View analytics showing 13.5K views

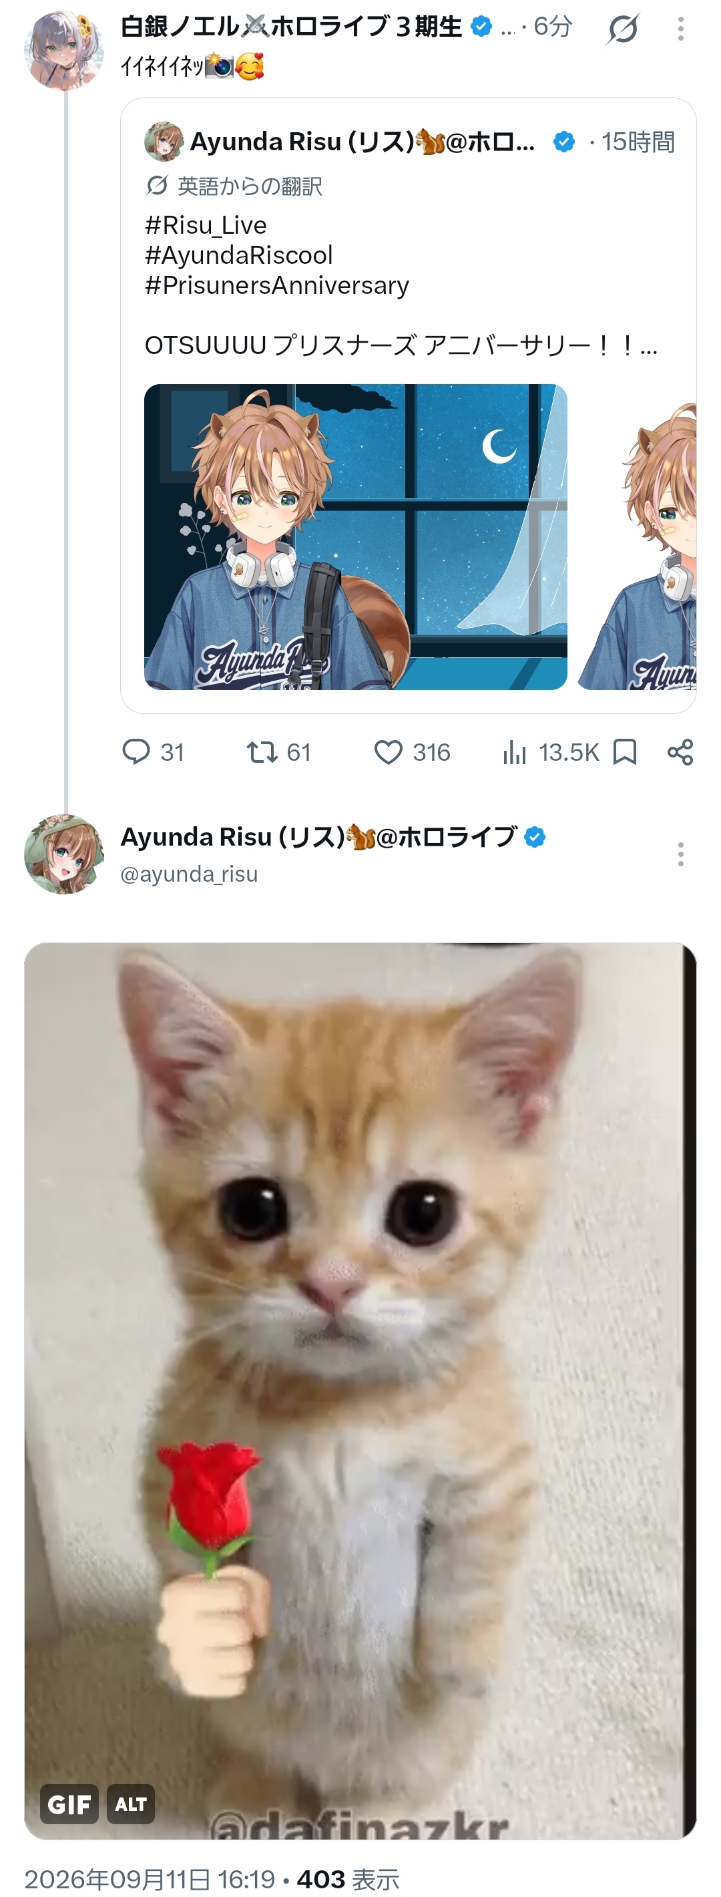(549, 752)
